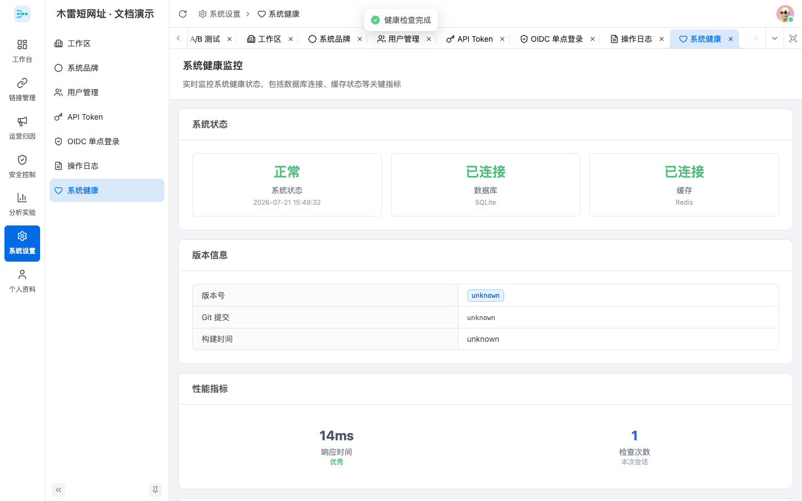Close the A/B 测试 tab
This screenshot has height=501, width=802.
pos(229,39)
